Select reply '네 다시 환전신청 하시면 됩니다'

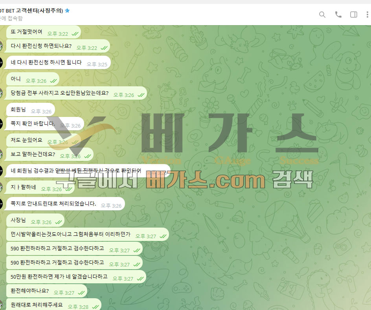click(x=58, y=62)
